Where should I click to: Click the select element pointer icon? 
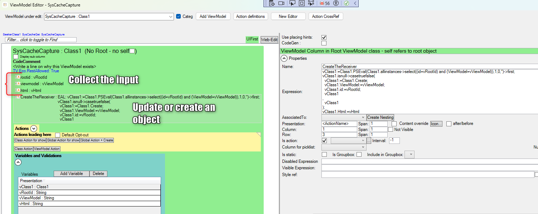click(x=292, y=3)
